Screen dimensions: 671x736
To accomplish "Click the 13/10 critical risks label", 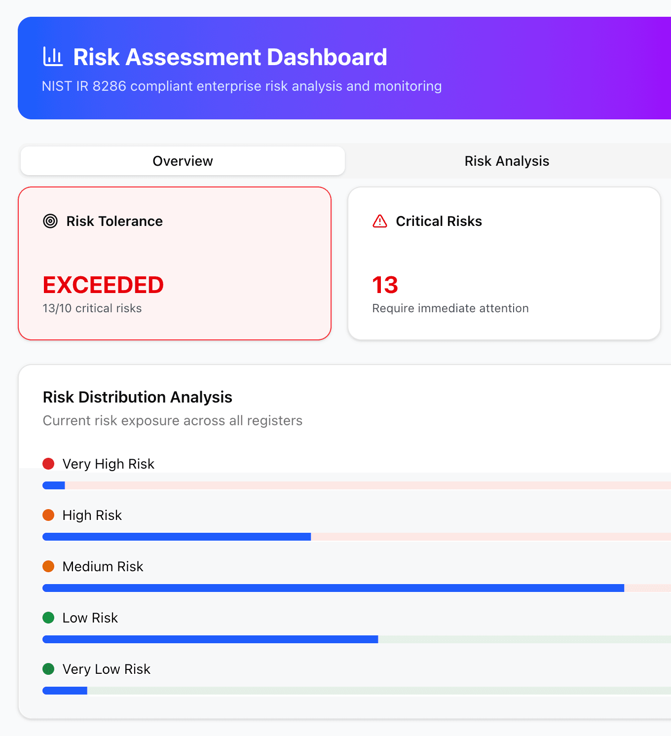I will (92, 308).
